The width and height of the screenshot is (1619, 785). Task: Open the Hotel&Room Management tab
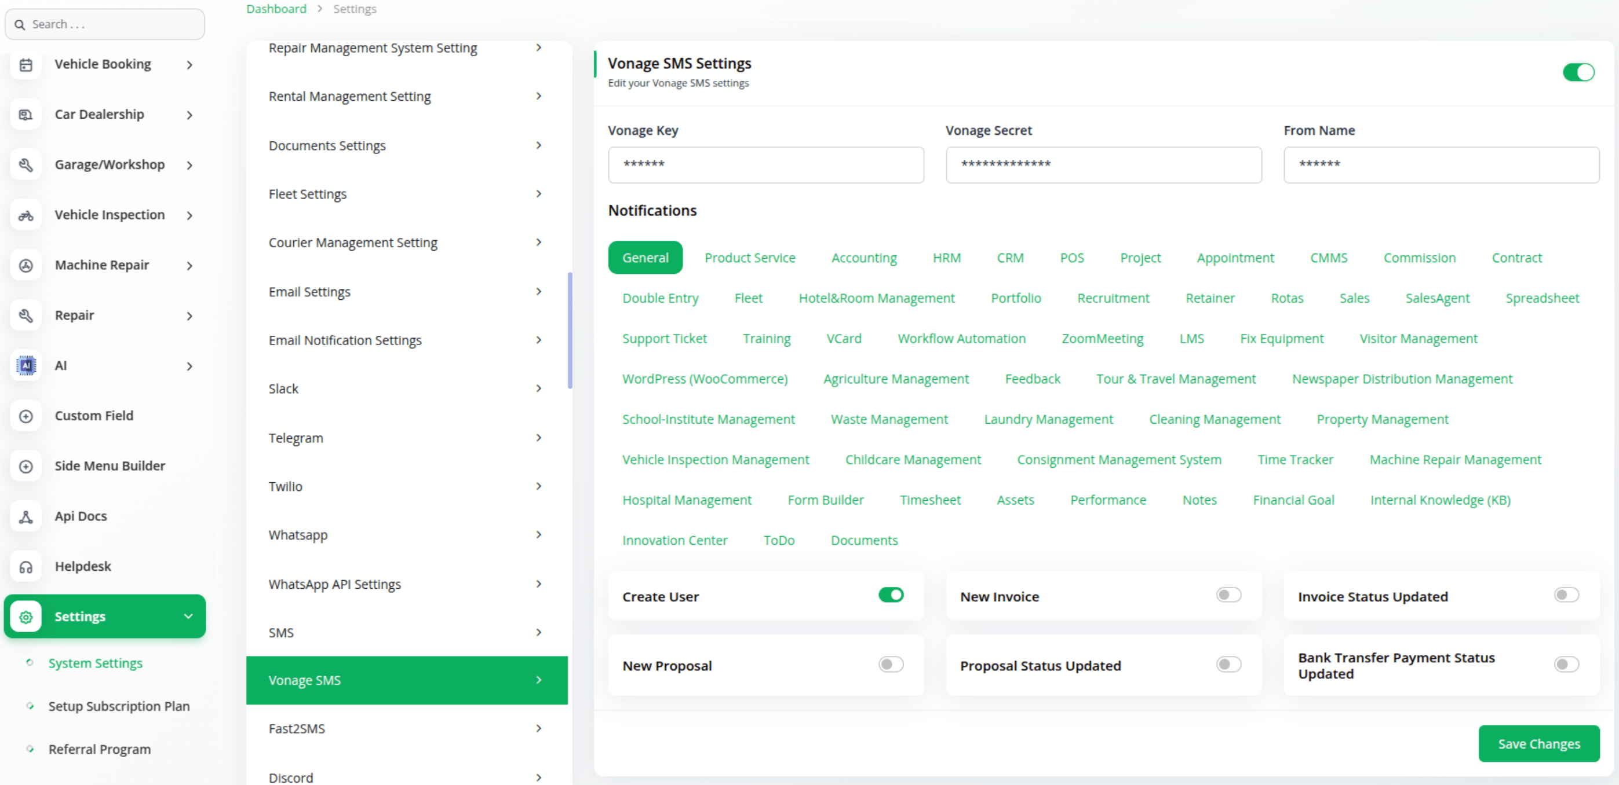876,298
